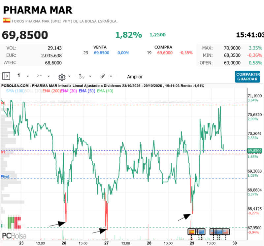
Task: Open the Foros Pharma Mar link
Action: [x=65, y=21]
